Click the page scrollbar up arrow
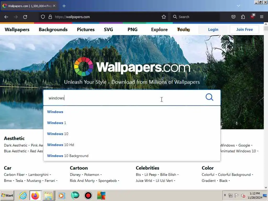Image resolution: width=268 pixels, height=201 pixels. pyautogui.click(x=266, y=24)
